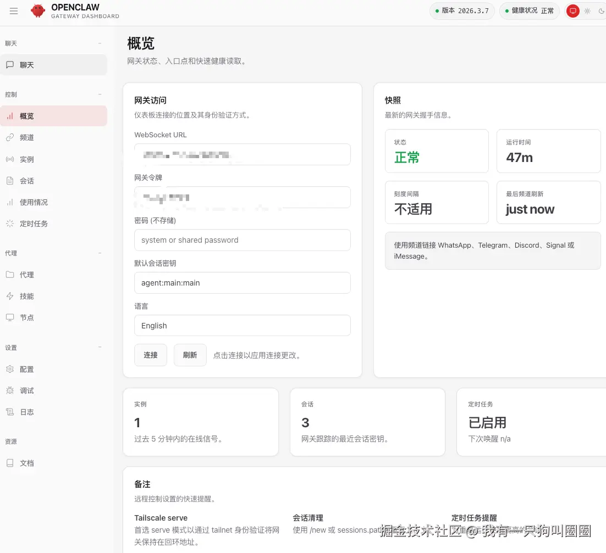Click the 备注 section heading

click(x=142, y=484)
